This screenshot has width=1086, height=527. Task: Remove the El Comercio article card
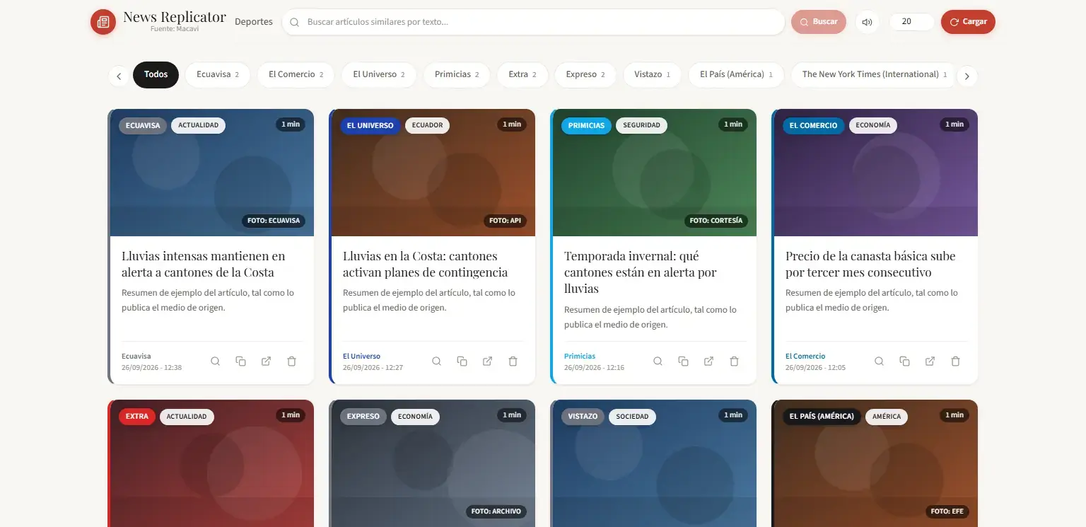click(x=956, y=361)
